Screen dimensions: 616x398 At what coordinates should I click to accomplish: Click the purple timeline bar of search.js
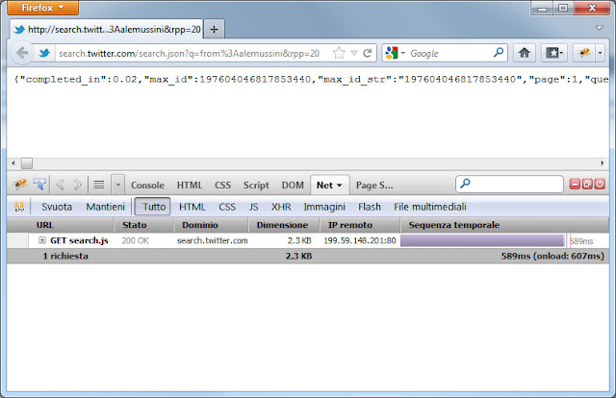pyautogui.click(x=482, y=240)
